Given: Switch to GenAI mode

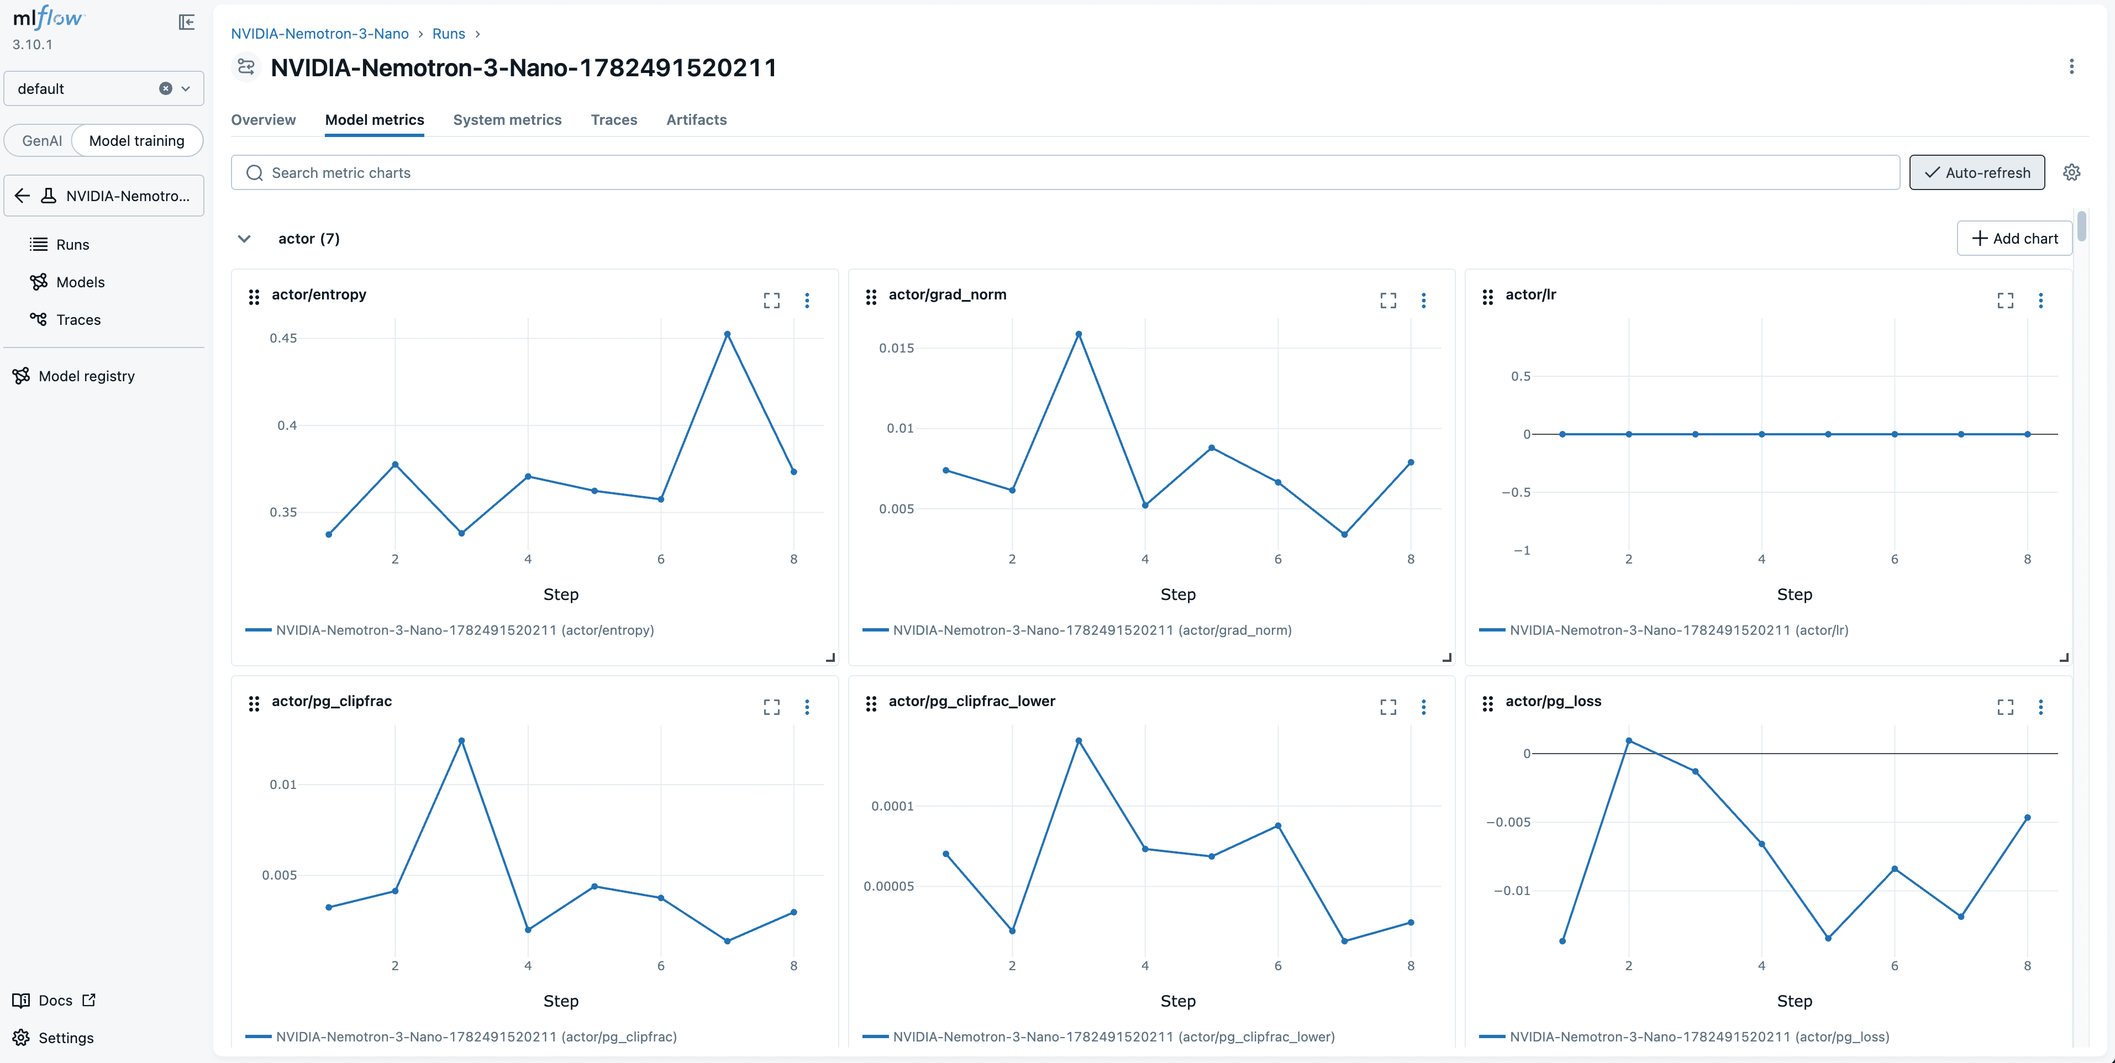Looking at the screenshot, I should tap(42, 140).
